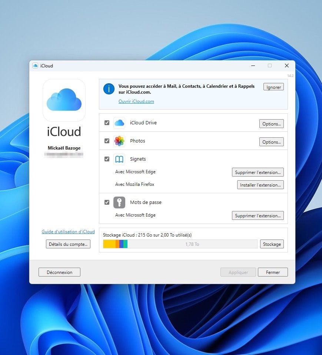Close the iCloud window
The width and height of the screenshot is (322, 355).
click(x=287, y=66)
